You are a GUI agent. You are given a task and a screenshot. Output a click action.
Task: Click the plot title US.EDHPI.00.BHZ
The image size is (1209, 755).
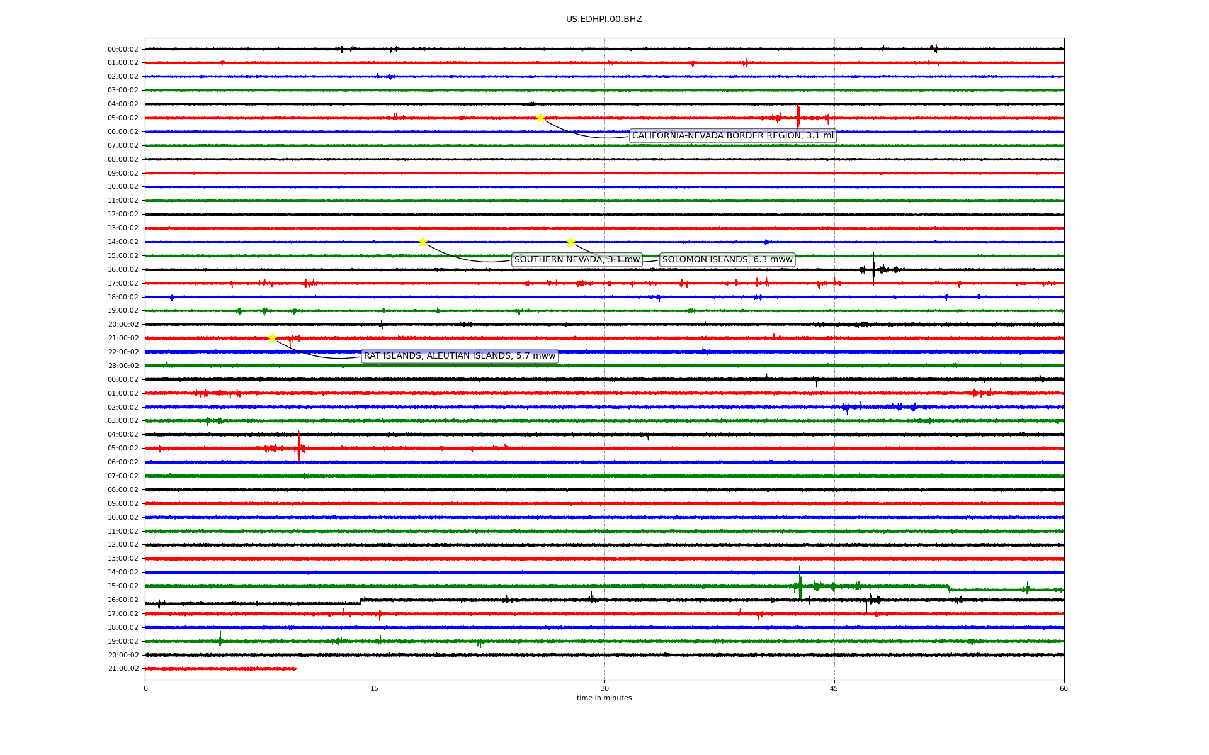point(604,20)
